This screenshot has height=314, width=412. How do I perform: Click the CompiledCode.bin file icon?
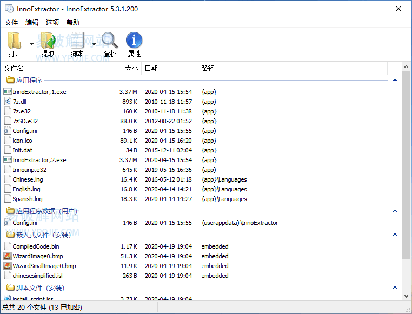coord(8,246)
